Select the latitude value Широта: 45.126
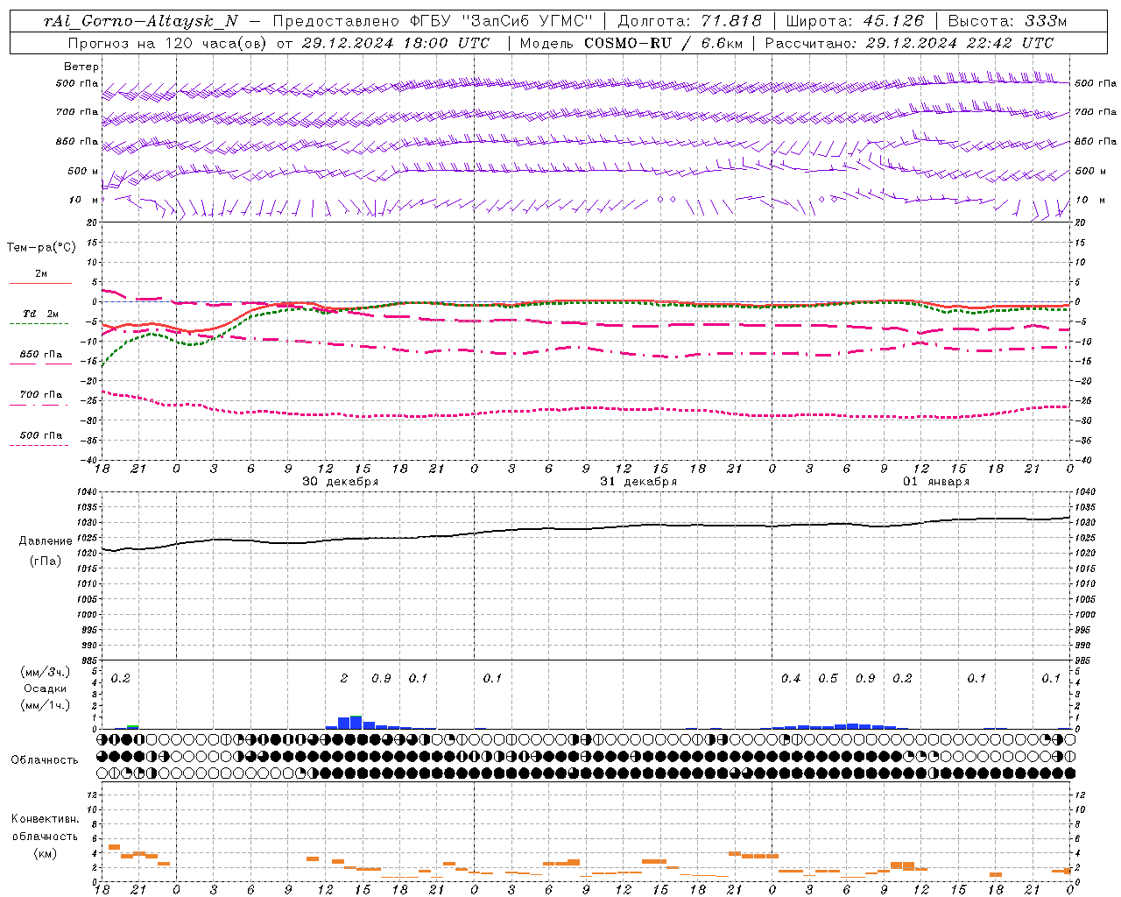 coord(855,21)
